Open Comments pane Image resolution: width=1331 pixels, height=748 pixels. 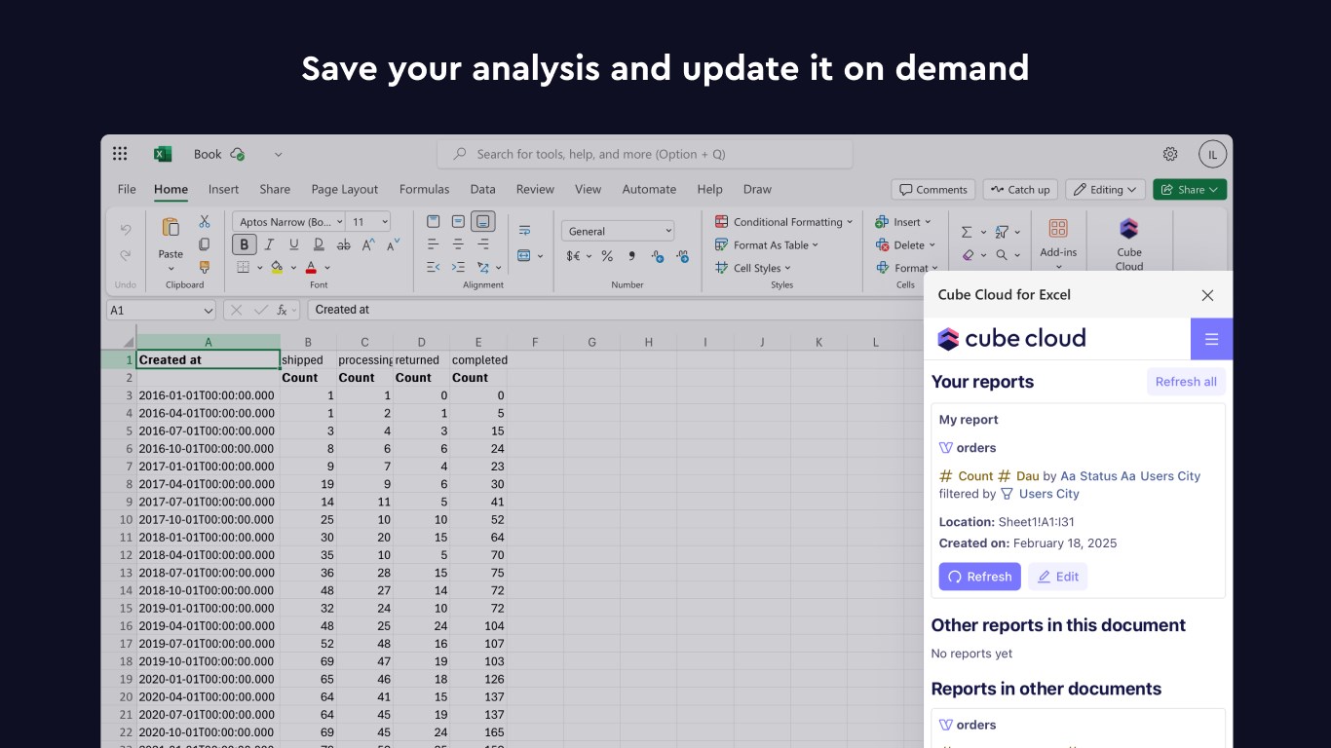point(933,190)
